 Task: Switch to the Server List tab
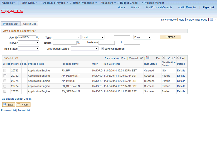point(29,24)
